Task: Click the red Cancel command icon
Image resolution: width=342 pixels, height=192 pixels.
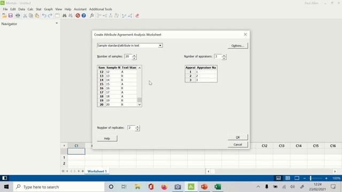Action: [77, 15]
